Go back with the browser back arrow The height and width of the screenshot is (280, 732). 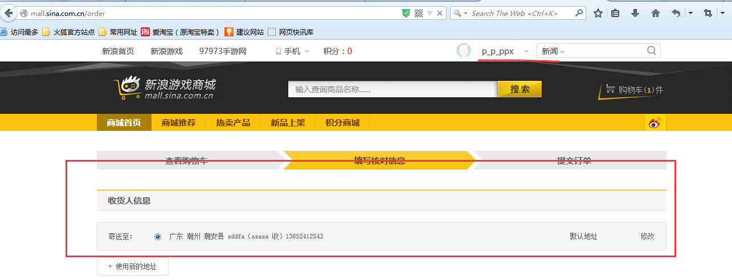coord(9,13)
